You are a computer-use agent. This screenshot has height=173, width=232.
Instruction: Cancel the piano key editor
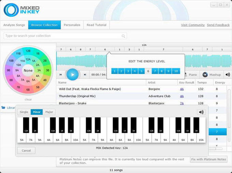tap(26, 151)
